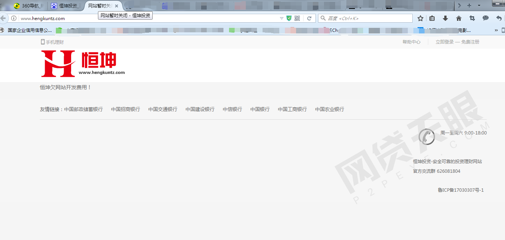Click the green security shield icon
The height and width of the screenshot is (240, 505).
[289, 18]
